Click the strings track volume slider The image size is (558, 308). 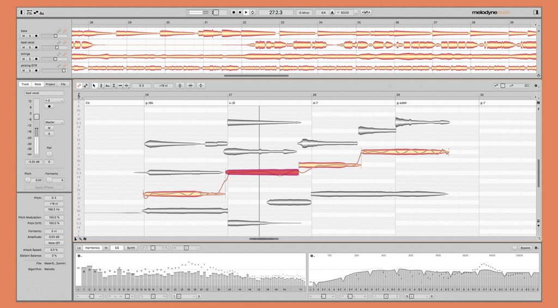(x=54, y=59)
